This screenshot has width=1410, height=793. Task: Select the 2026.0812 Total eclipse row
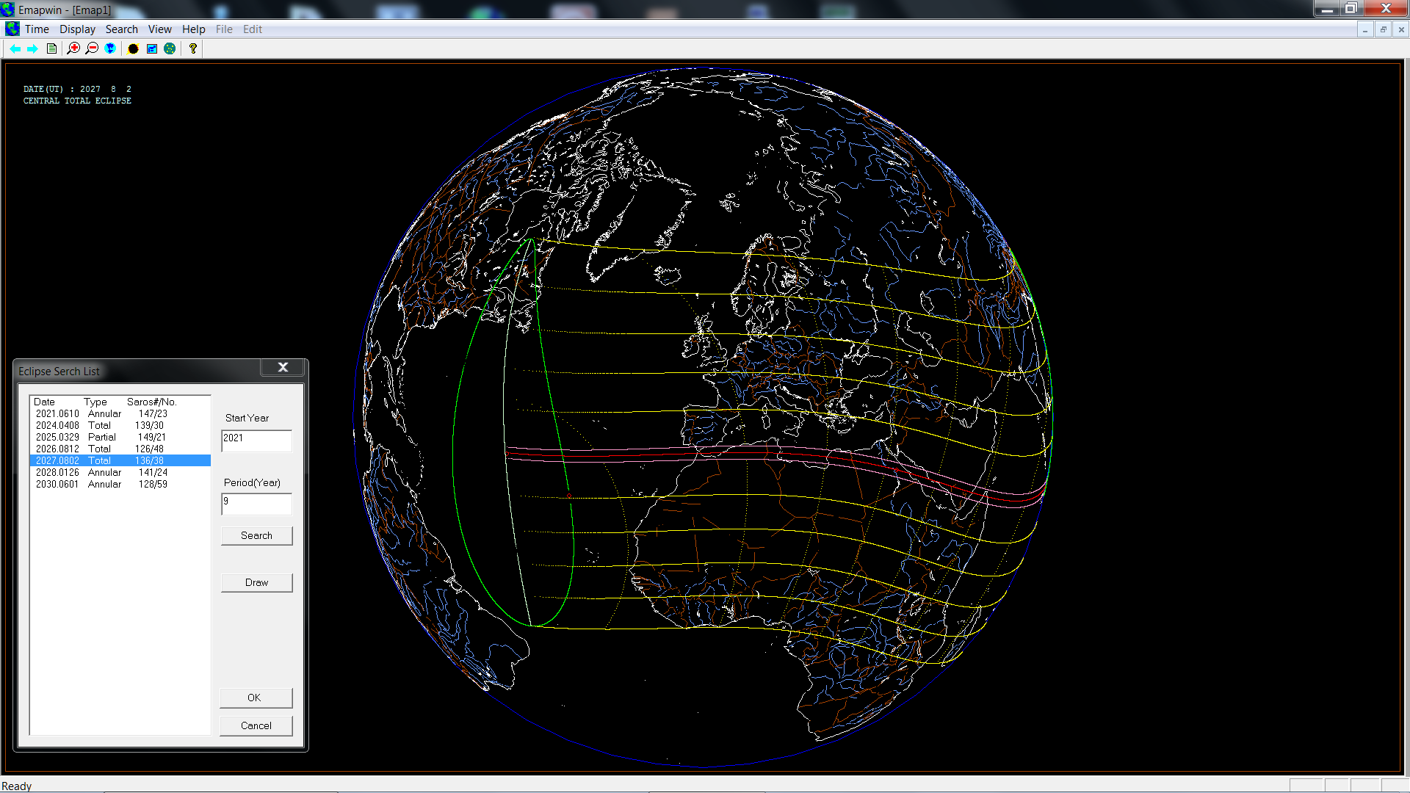point(120,449)
